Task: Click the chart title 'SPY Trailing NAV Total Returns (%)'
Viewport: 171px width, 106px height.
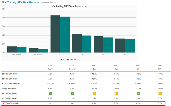Action: pos(69,6)
